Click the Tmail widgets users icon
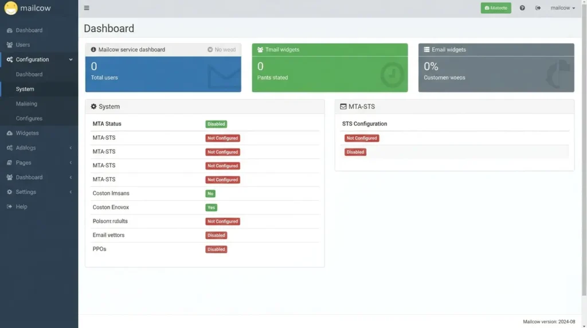 [260, 49]
